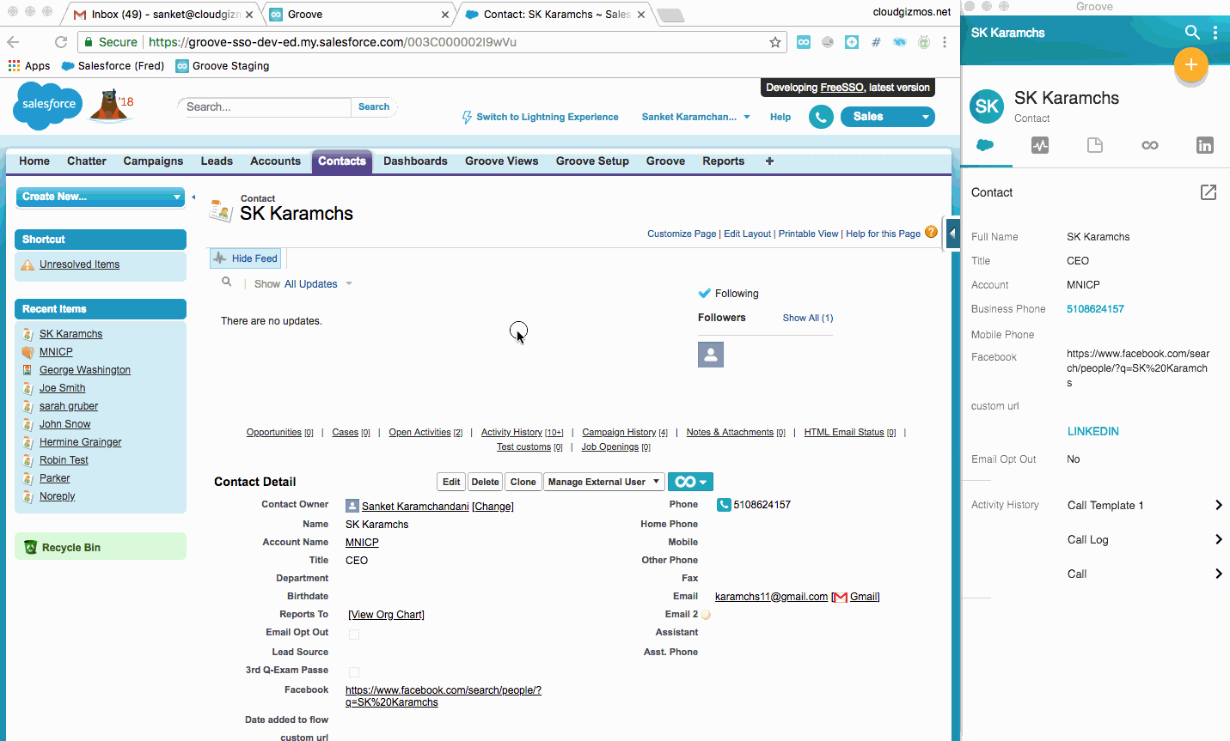
Task: Click the Delete button
Action: click(x=485, y=482)
